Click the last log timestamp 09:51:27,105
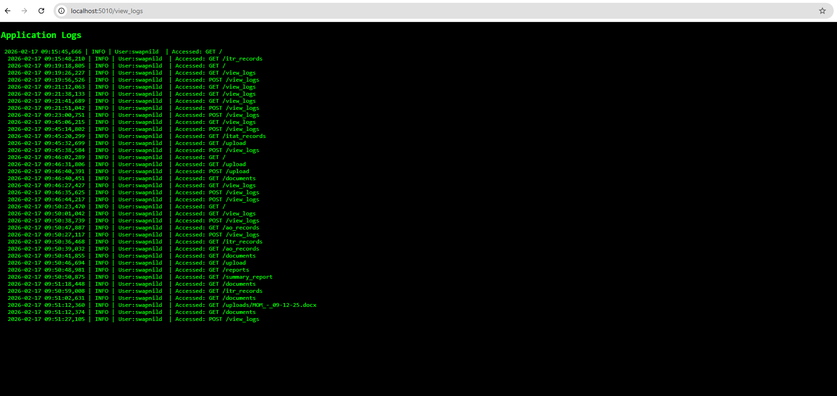Viewport: 837px width, 396px height. pos(46,319)
